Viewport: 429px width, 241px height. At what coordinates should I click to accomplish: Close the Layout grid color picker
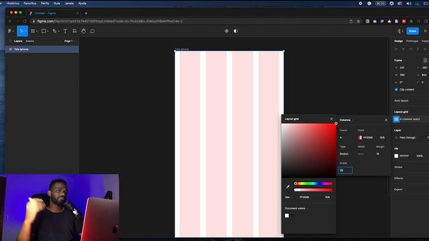(x=331, y=119)
